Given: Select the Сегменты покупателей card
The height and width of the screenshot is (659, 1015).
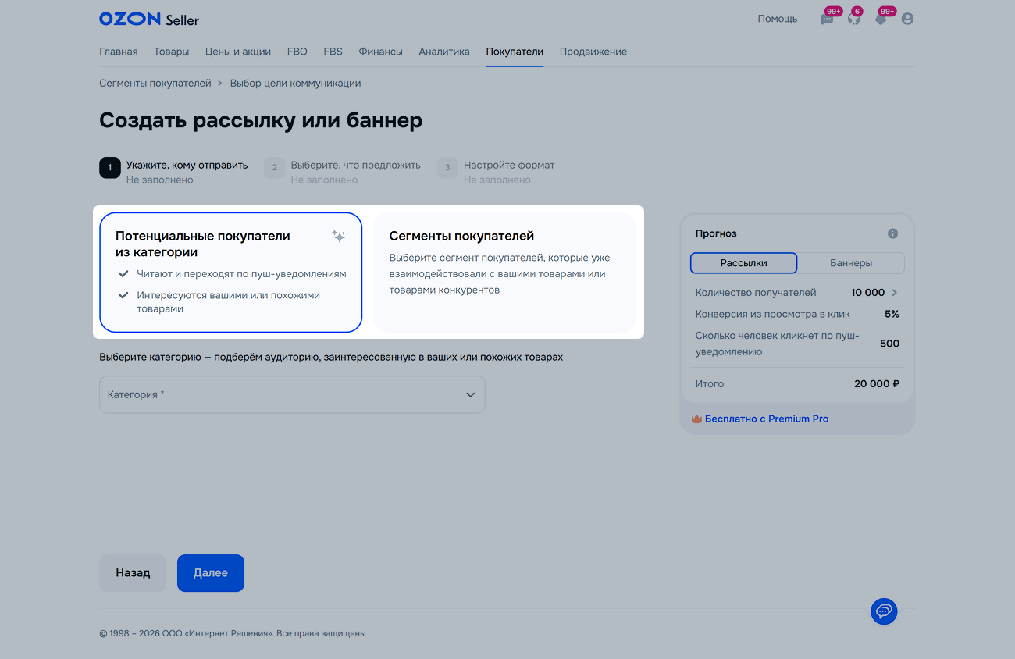Looking at the screenshot, I should point(504,272).
